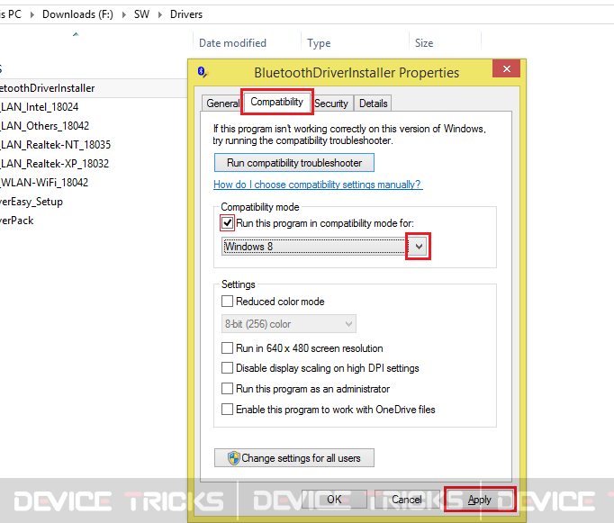
Task: Close the BluetoothDriverInstaller Properties dialog
Action: pos(506,69)
